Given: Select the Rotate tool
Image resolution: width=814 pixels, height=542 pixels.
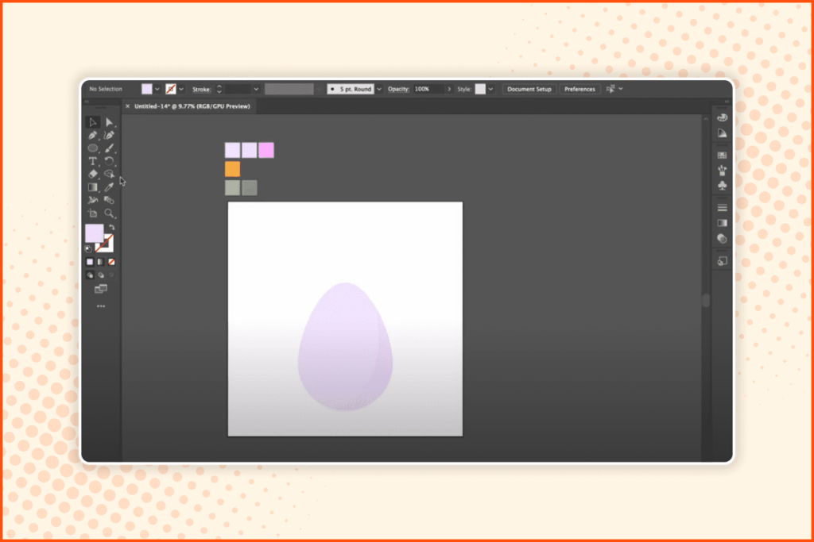Looking at the screenshot, I should [x=109, y=161].
